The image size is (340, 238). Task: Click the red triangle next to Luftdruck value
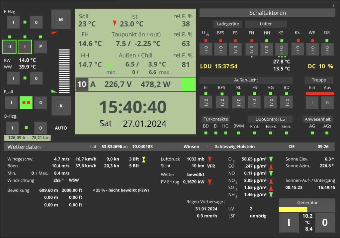(210, 159)
